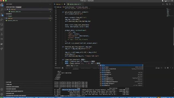Split the terminal panel
The height and width of the screenshot is (98, 174).
coord(165,68)
